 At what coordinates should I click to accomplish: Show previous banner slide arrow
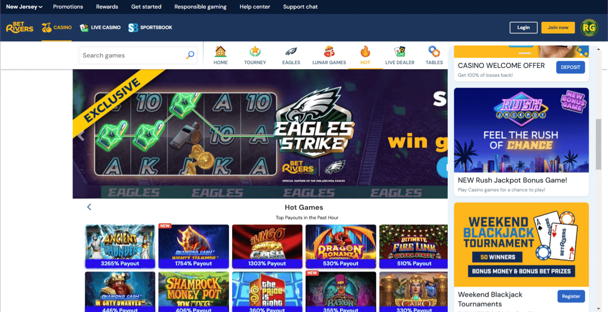(x=80, y=135)
